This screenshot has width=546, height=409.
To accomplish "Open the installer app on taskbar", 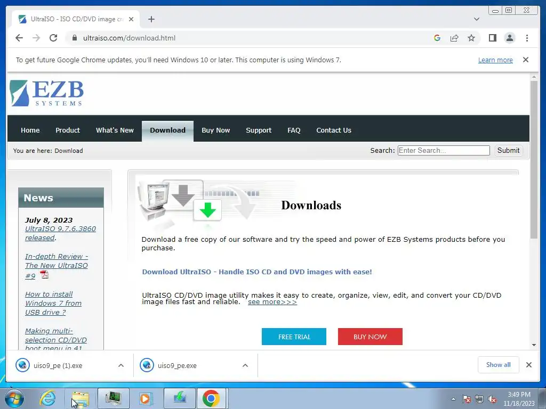I will point(180,398).
